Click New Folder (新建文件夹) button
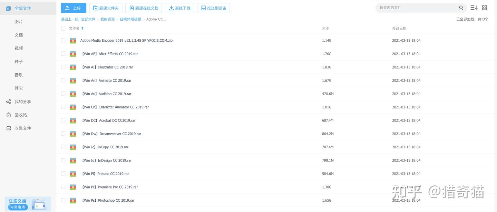This screenshot has width=497, height=212. 106,8
